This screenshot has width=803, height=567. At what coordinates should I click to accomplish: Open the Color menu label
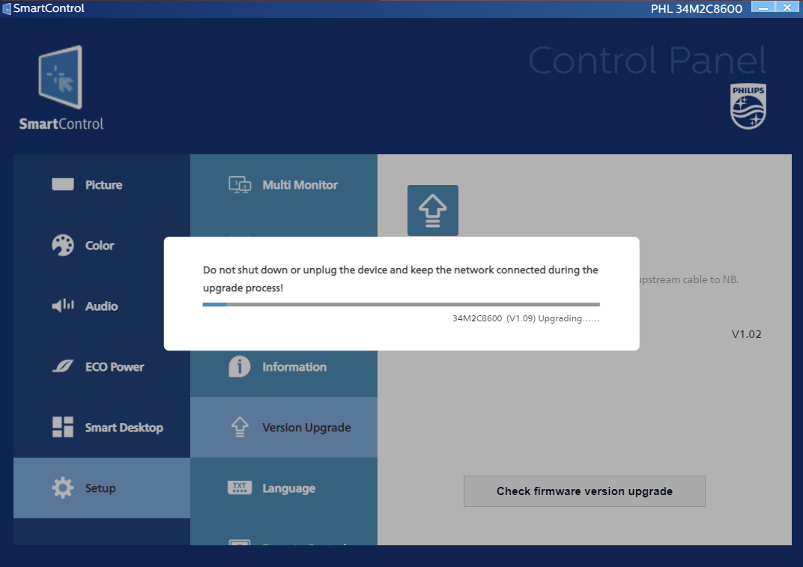100,246
